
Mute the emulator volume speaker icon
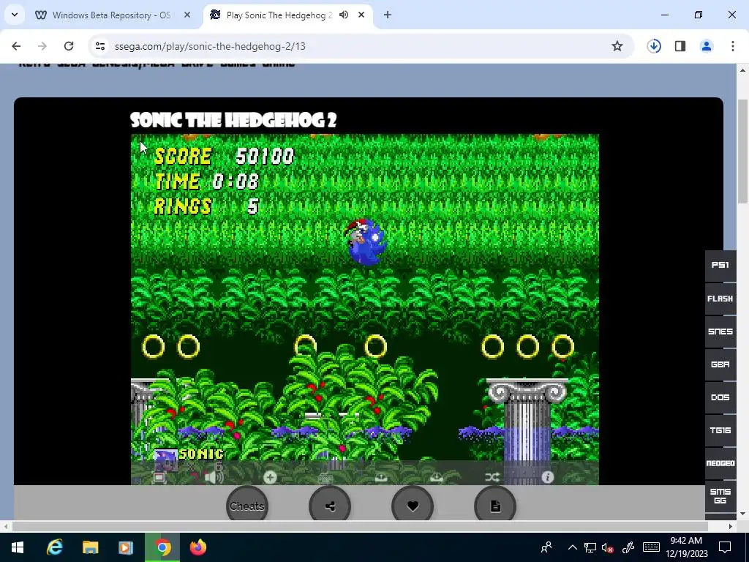[x=214, y=477]
